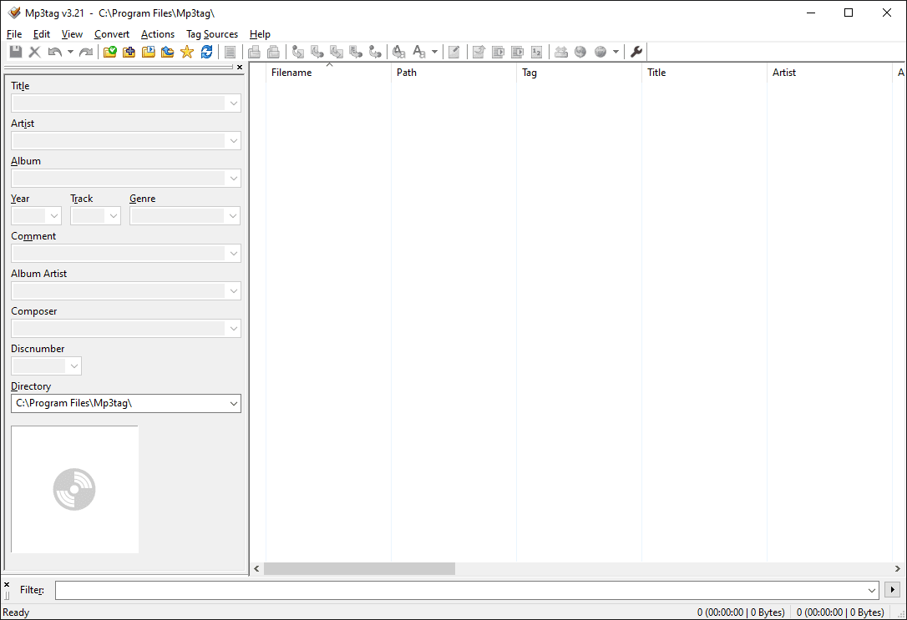The height and width of the screenshot is (620, 907).
Task: Click the Redo arrow icon
Action: click(x=86, y=52)
